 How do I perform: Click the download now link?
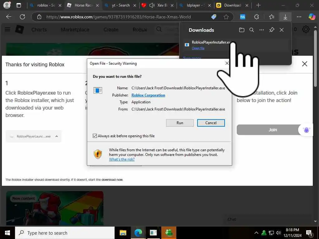[112, 180]
